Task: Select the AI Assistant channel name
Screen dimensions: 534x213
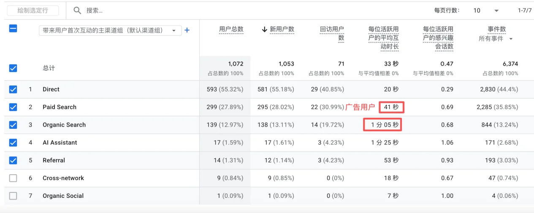Action: pos(60,142)
